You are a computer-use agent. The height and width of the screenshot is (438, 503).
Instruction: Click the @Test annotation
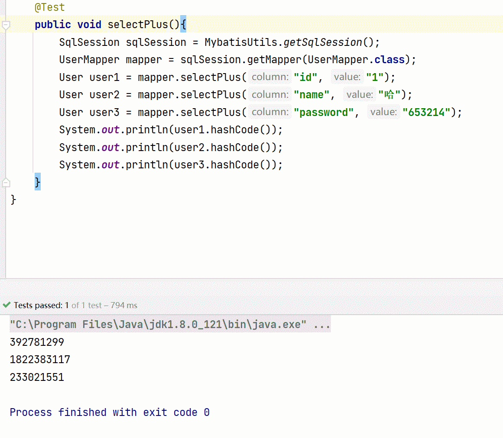[50, 7]
